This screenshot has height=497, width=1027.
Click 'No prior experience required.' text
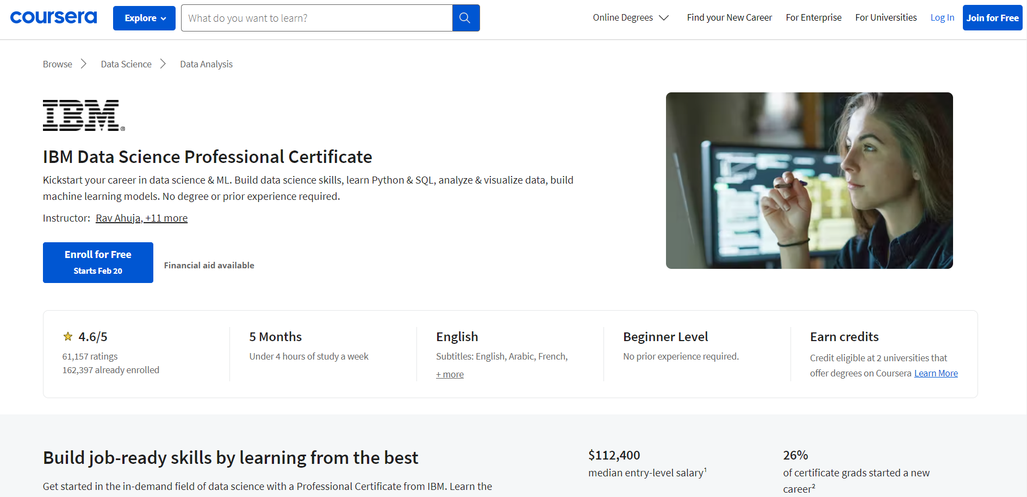[681, 356]
